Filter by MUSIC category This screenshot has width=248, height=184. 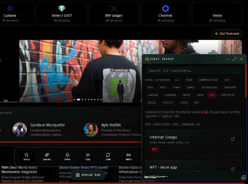[187, 95]
